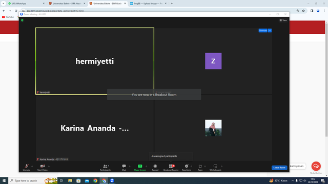Viewport: 328px width, 184px height.
Task: Open taskbar clock and date
Action: click(x=313, y=180)
